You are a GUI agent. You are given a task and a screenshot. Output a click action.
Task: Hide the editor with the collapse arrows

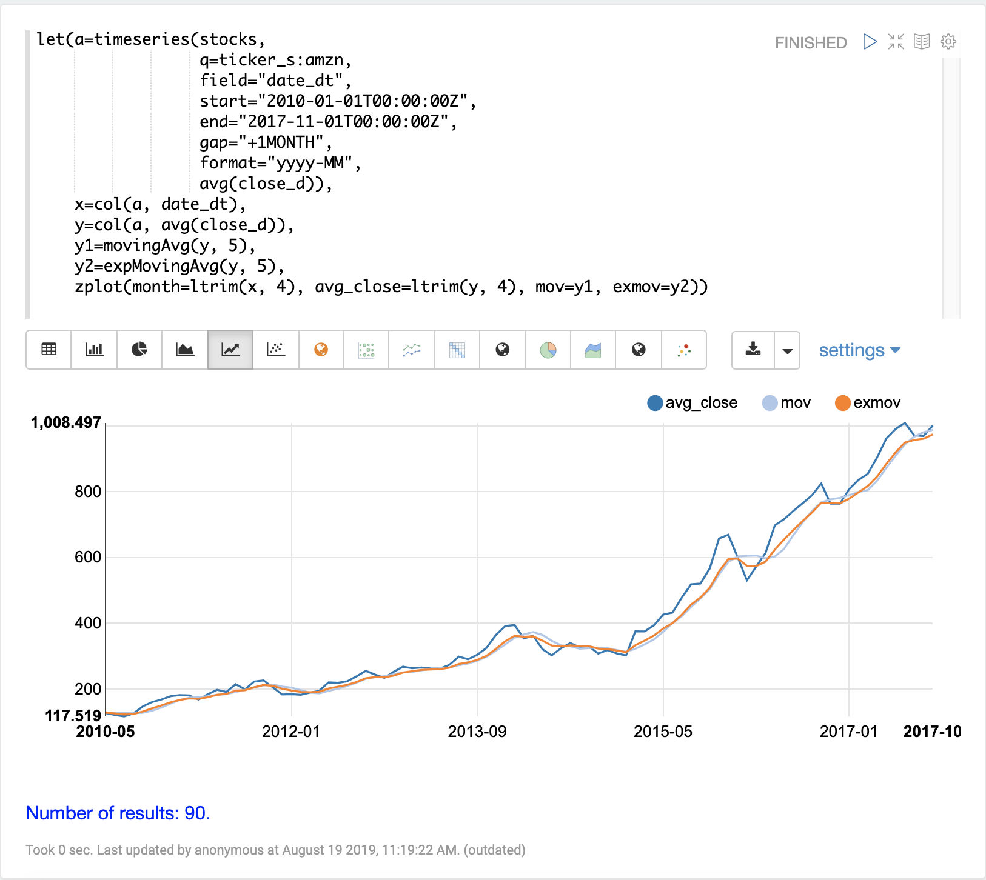tap(896, 42)
